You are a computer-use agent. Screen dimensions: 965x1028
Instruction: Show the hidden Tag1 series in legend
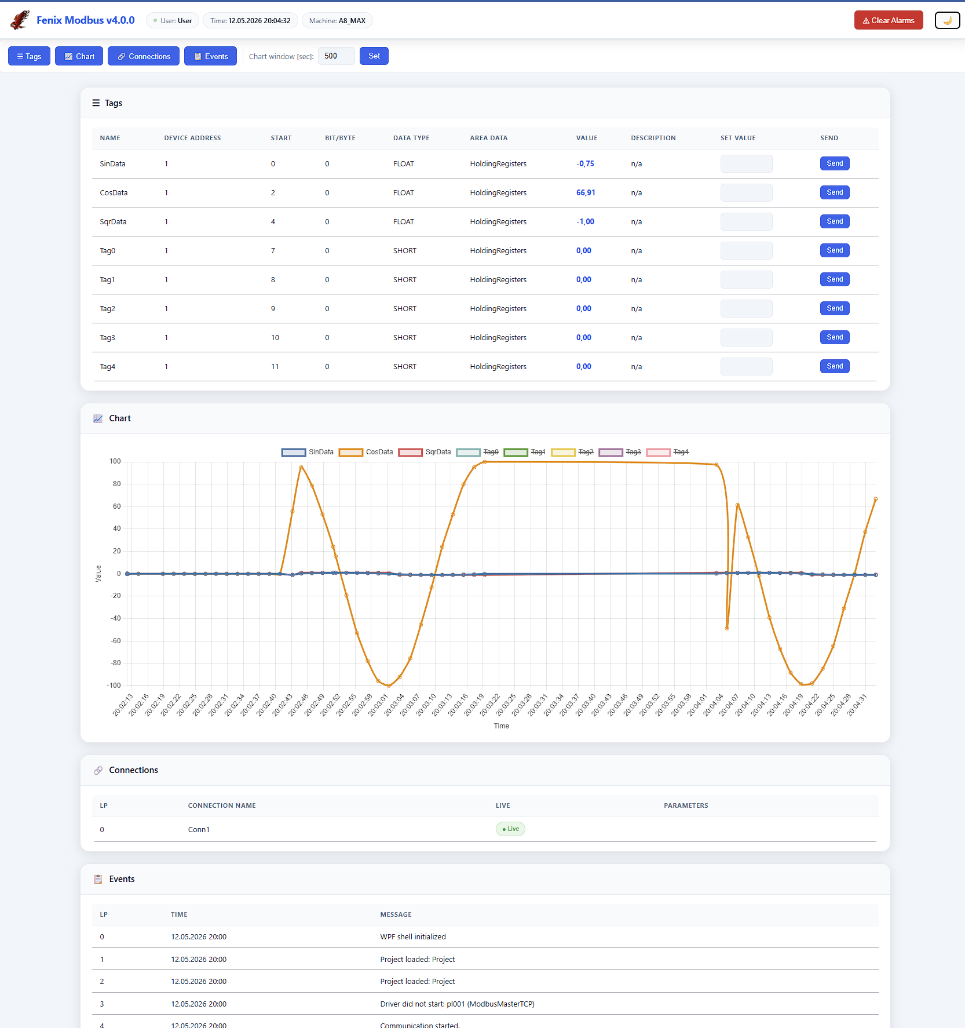coord(525,452)
